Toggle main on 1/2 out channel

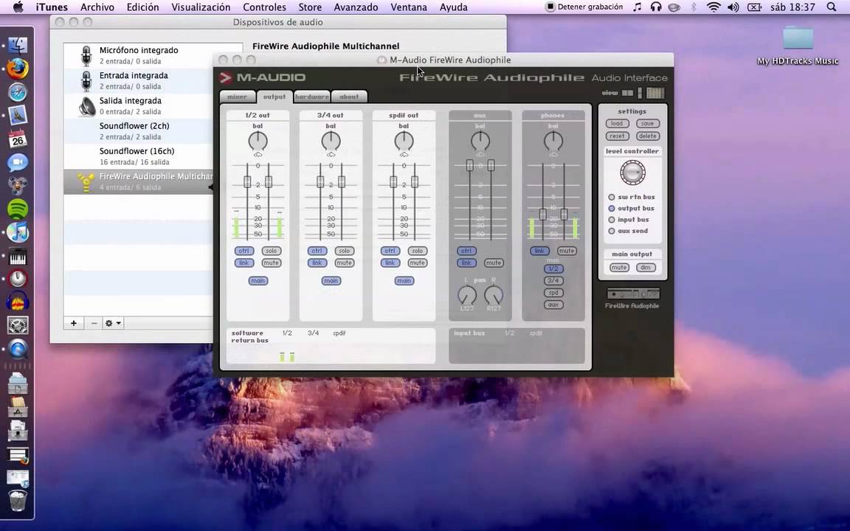pyautogui.click(x=258, y=281)
